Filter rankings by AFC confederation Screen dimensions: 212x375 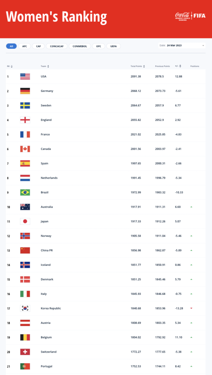(25, 46)
